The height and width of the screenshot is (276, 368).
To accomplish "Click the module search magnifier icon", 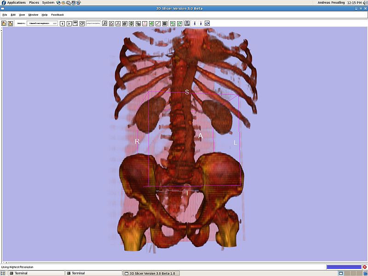I will [105, 23].
